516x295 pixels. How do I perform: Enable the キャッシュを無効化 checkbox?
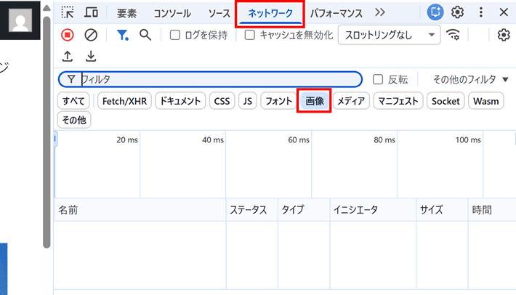(x=250, y=35)
